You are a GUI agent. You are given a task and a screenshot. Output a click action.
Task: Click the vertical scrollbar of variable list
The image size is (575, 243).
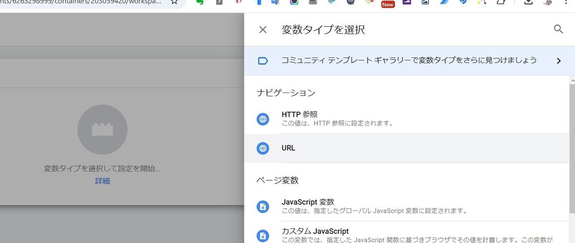pos(572,149)
